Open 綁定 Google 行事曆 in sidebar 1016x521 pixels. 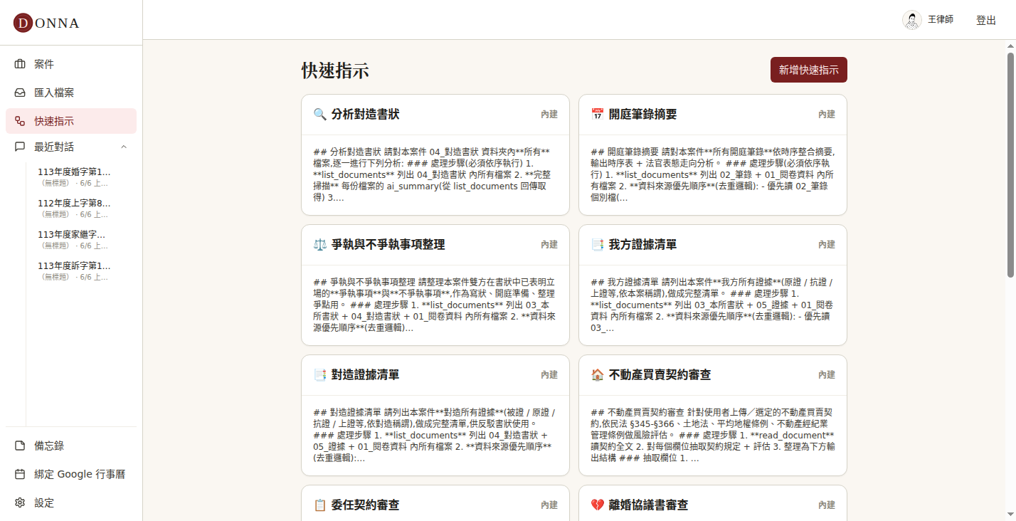tap(71, 474)
